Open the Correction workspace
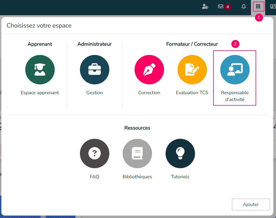Viewport: 276px width, 218px height. tap(149, 70)
